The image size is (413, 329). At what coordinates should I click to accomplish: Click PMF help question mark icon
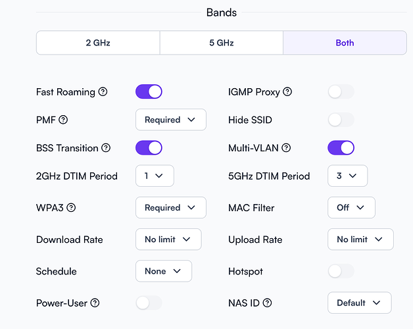pos(63,120)
